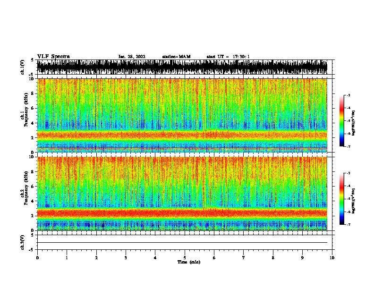Click the color bar beside the ch.2 spectrogram
Image resolution: width=374 pixels, height=289 pixels.
coord(342,199)
